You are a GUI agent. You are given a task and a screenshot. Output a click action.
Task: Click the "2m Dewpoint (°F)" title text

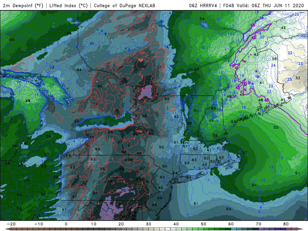23,6
